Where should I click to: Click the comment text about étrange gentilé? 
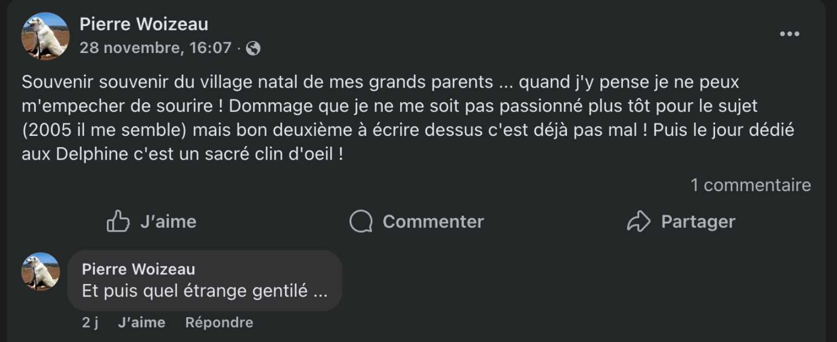(204, 291)
